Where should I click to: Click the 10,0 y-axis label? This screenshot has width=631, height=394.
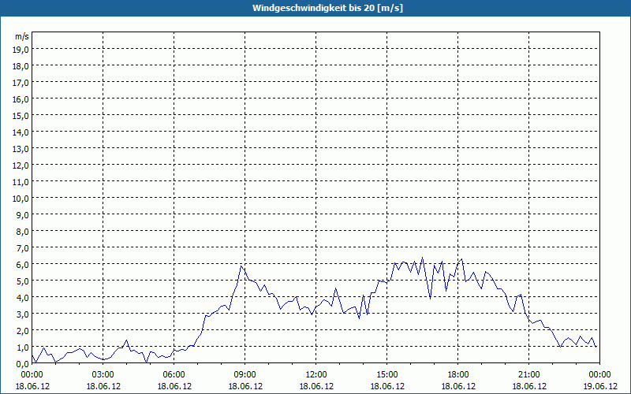pos(21,199)
